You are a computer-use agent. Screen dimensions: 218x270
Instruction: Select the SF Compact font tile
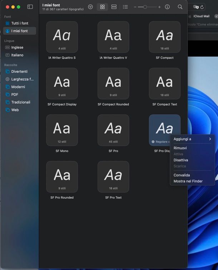[x=165, y=37]
